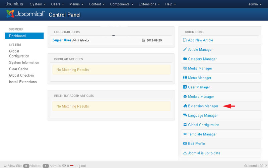The width and height of the screenshot is (268, 168).
Task: Click the Super User link
Action: [x=62, y=40]
